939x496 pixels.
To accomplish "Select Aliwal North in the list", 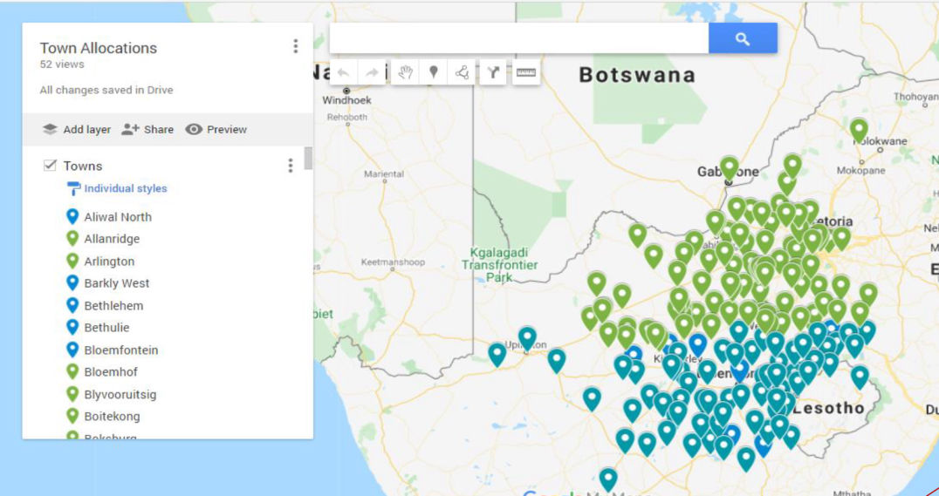I will (117, 217).
